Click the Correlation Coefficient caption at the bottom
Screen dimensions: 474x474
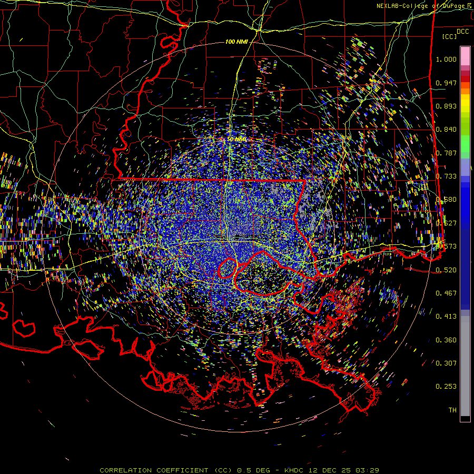pos(239,470)
